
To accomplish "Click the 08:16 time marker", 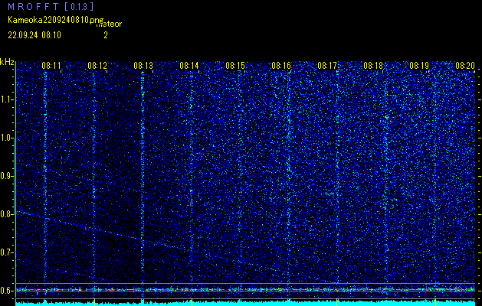I will pos(281,65).
